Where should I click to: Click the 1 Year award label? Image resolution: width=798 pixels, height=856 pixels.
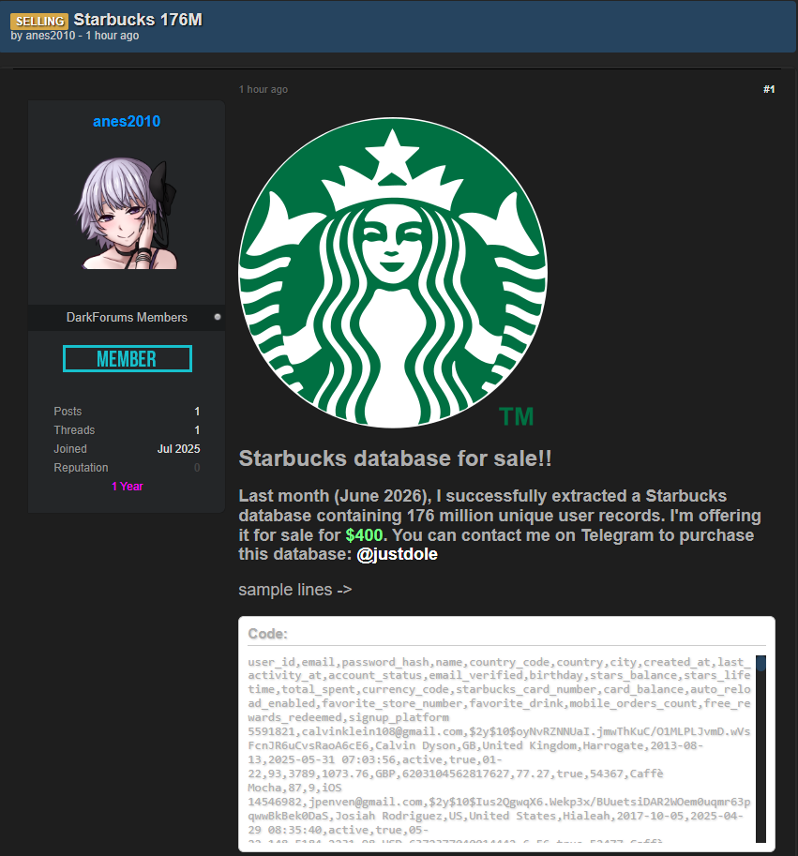(128, 487)
